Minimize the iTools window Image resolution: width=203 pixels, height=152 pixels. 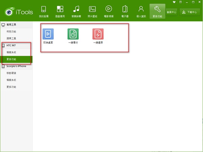[x=187, y=2]
